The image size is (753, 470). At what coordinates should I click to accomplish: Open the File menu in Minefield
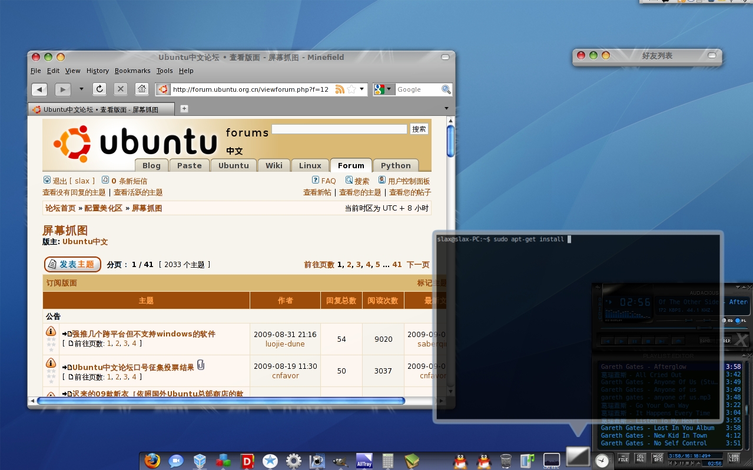(x=36, y=71)
